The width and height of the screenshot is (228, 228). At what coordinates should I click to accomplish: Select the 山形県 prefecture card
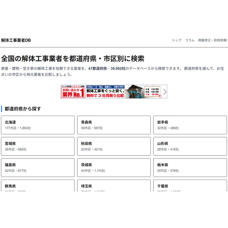190,146
